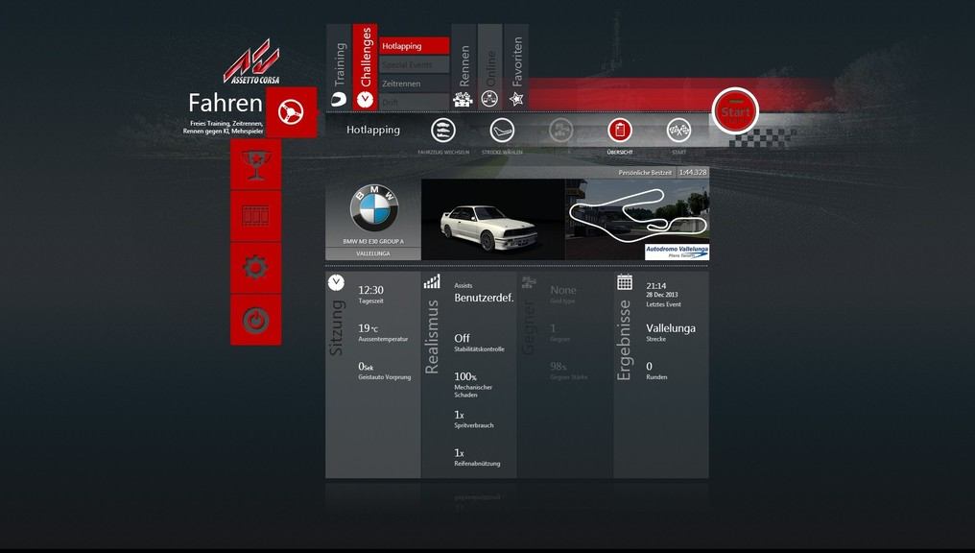
Task: Select the Challenges tab
Action: [365, 67]
